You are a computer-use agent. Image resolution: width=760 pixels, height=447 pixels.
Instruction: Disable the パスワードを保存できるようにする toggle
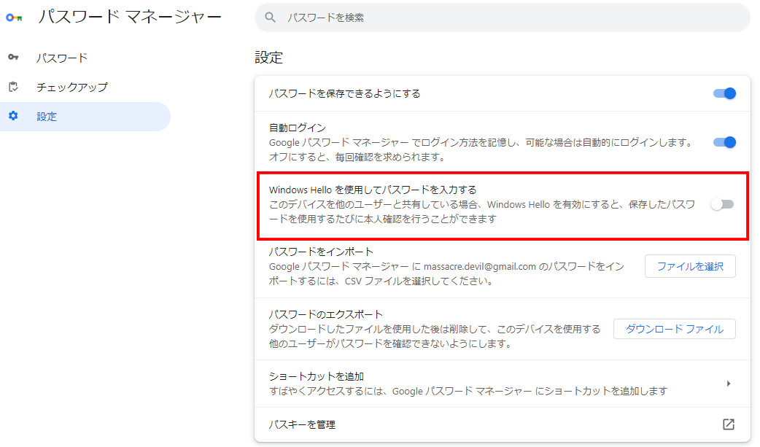(724, 93)
